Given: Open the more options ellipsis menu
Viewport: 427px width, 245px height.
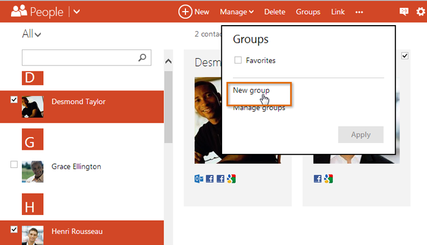Looking at the screenshot, I should pyautogui.click(x=359, y=12).
